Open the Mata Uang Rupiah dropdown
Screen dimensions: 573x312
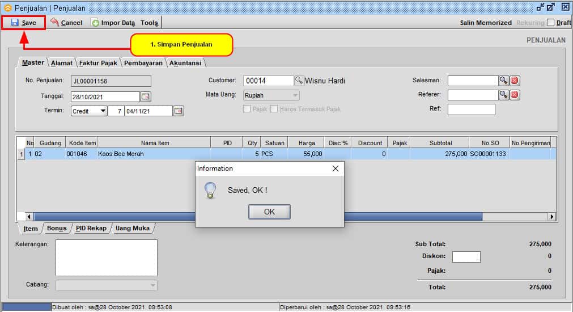(295, 95)
